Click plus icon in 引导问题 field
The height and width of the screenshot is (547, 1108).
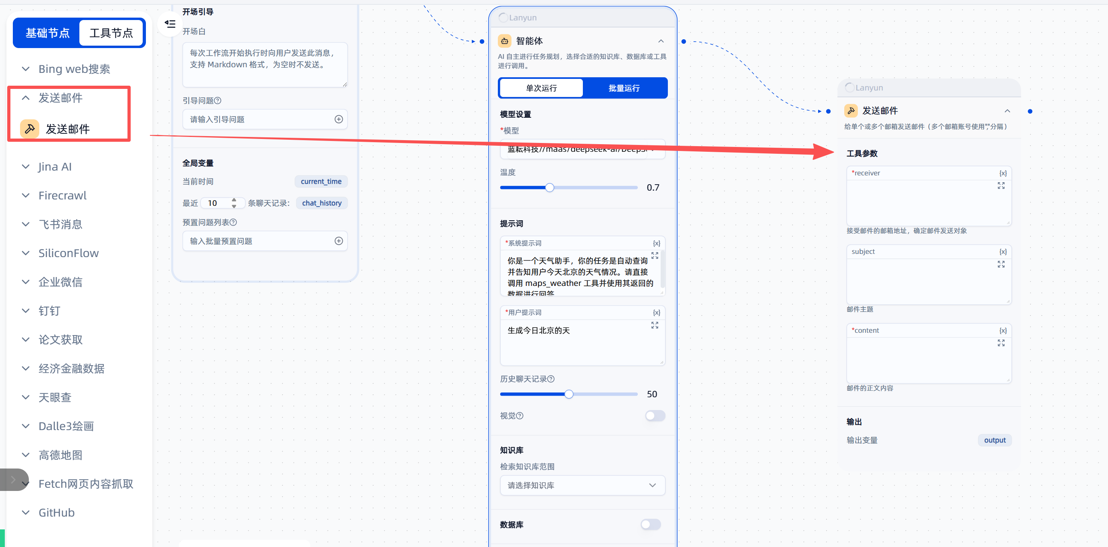[338, 119]
